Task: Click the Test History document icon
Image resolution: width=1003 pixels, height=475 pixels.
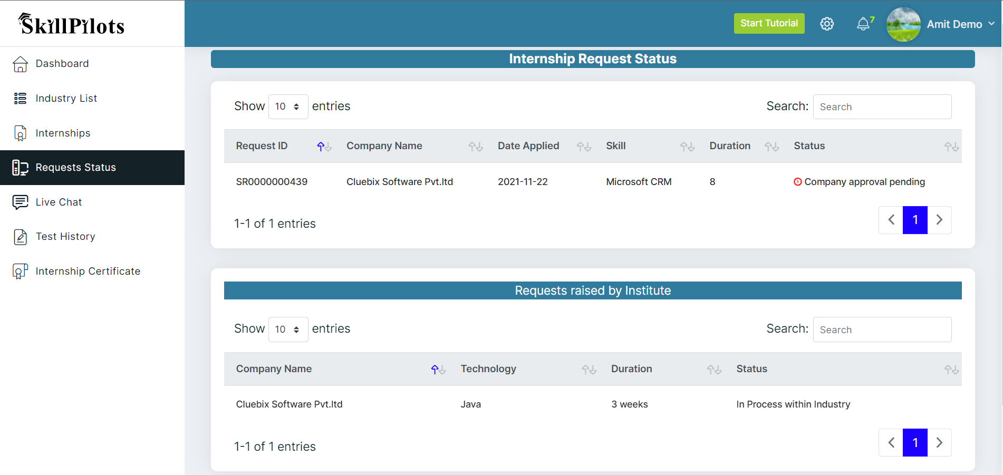Action: [20, 237]
